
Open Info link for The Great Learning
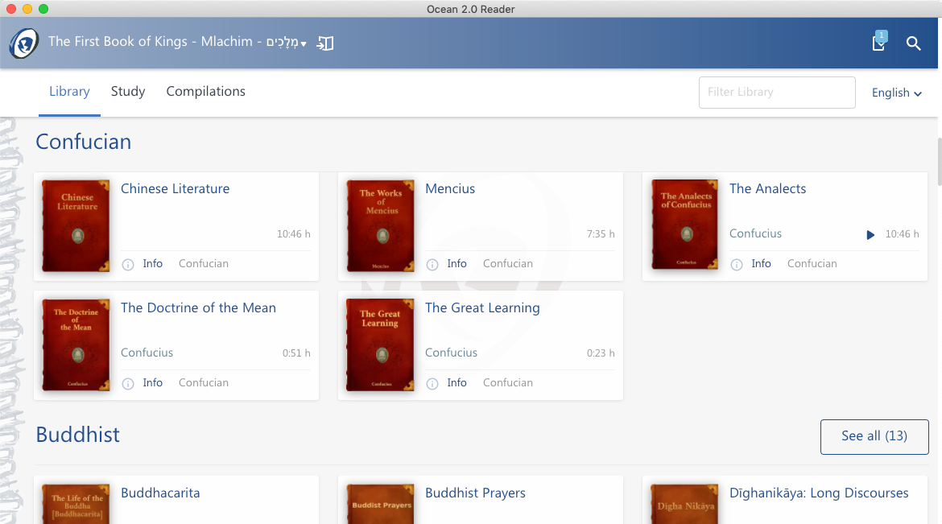point(457,382)
